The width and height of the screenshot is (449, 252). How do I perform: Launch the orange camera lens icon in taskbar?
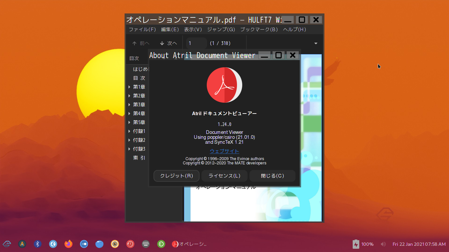coord(115,244)
